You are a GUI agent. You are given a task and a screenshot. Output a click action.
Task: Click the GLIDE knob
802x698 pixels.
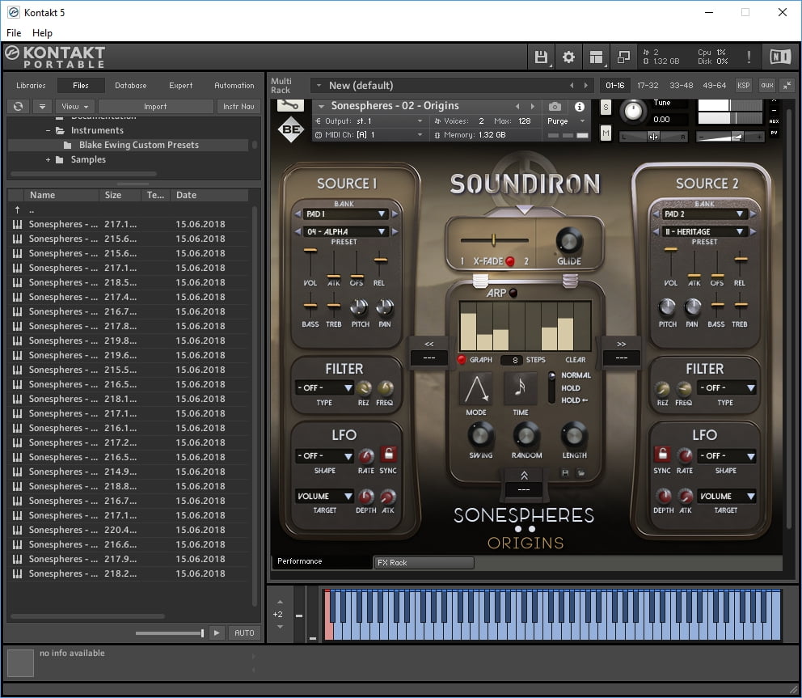pyautogui.click(x=569, y=240)
